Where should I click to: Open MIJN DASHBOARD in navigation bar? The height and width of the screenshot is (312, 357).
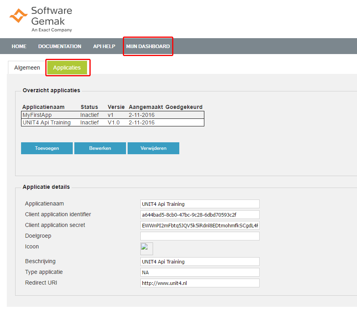pyautogui.click(x=148, y=47)
